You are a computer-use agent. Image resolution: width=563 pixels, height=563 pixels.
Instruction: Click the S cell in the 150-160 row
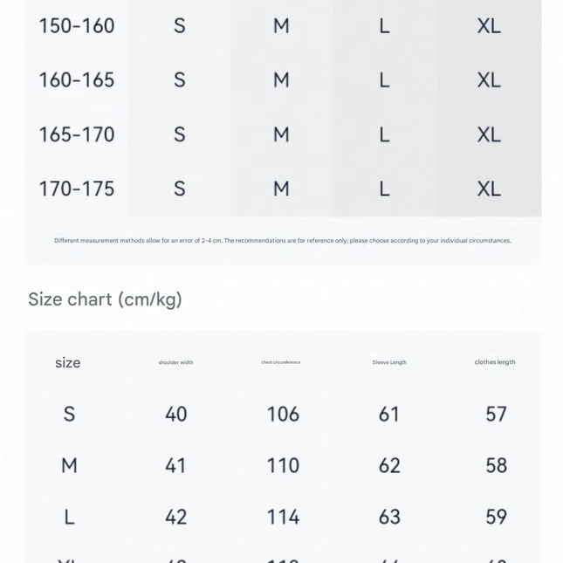tap(180, 26)
